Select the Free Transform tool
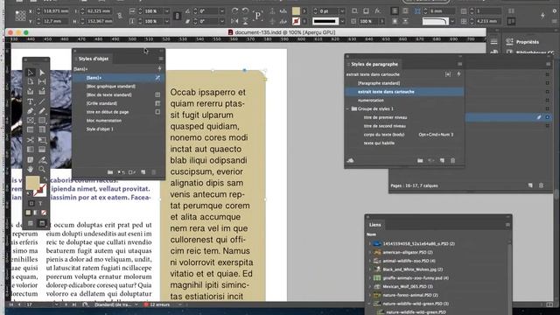 (42, 140)
